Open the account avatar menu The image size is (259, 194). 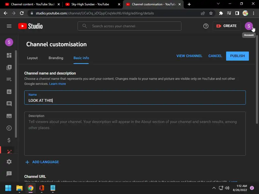[x=249, y=26]
